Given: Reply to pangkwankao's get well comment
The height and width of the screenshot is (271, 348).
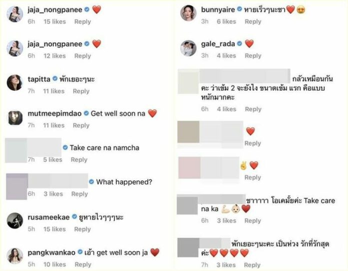Looking at the screenshot, I should tap(83, 264).
